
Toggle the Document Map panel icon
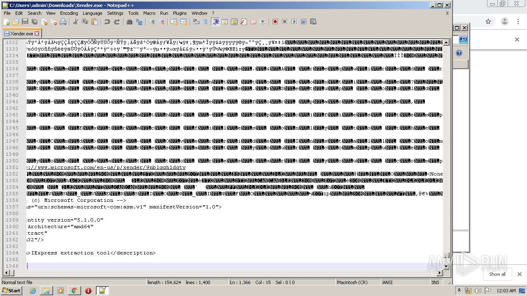234,22
